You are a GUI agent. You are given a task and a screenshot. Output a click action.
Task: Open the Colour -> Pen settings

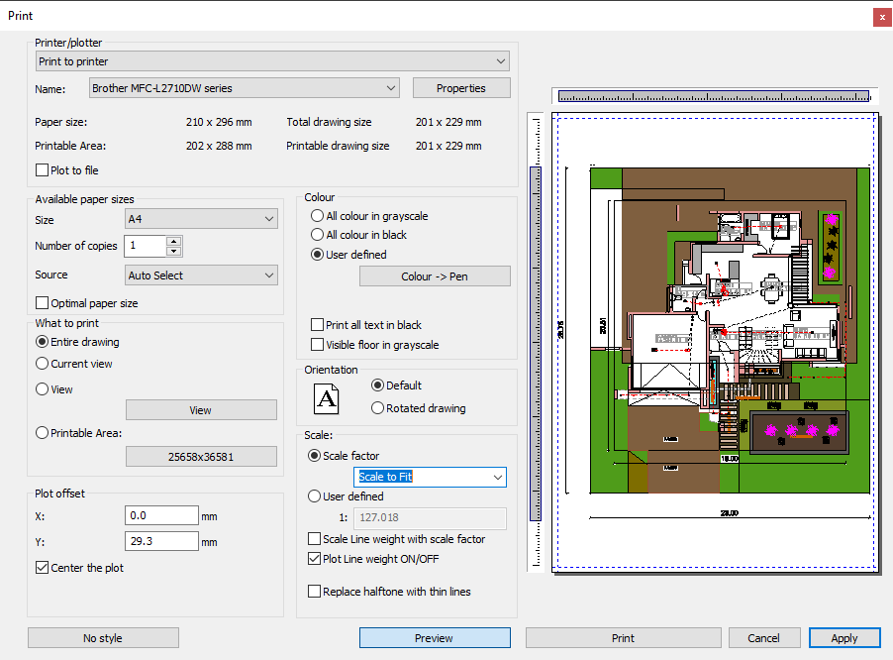click(x=435, y=276)
